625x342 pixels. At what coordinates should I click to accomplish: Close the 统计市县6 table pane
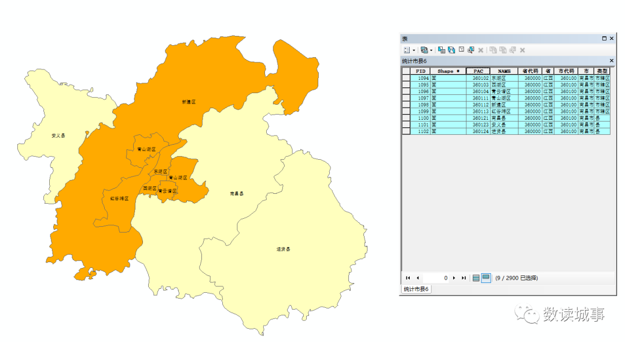[612, 61]
